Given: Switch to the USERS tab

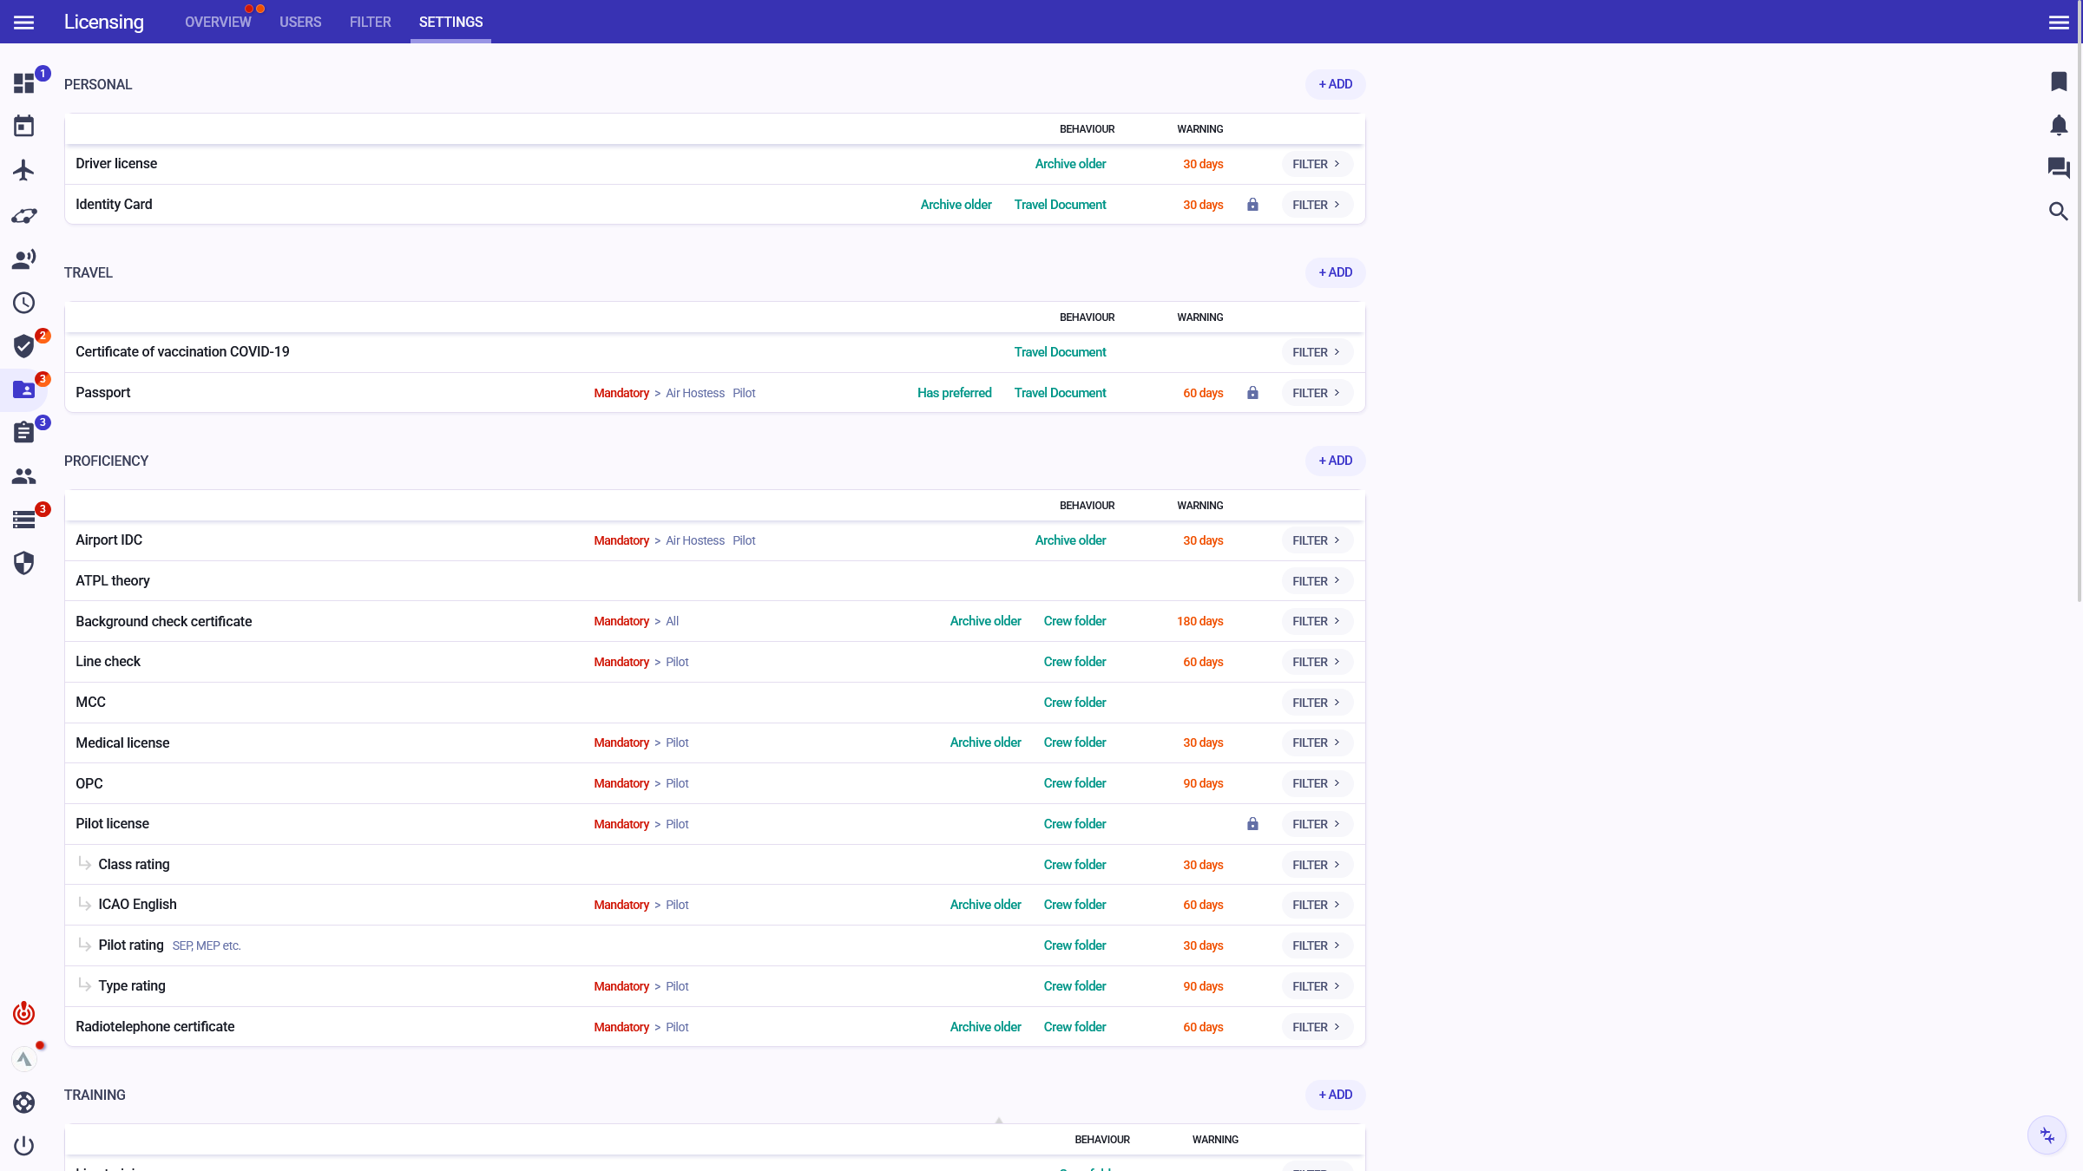Looking at the screenshot, I should click(x=300, y=22).
